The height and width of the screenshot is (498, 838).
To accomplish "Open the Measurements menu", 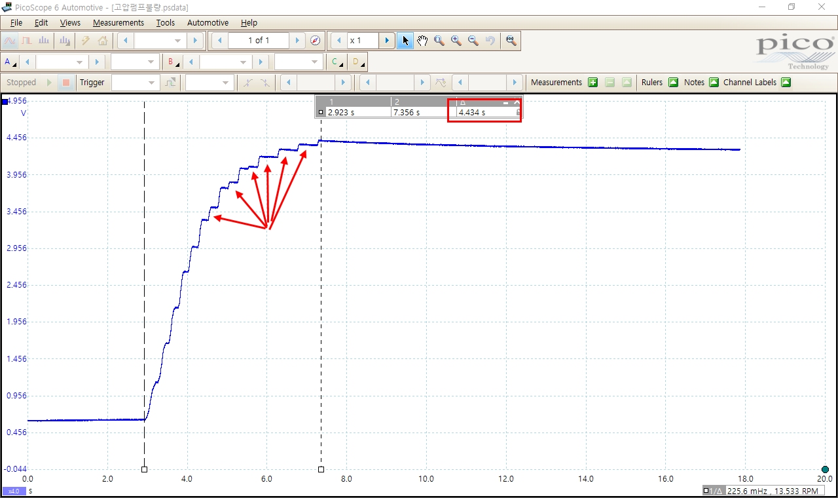I will (118, 22).
